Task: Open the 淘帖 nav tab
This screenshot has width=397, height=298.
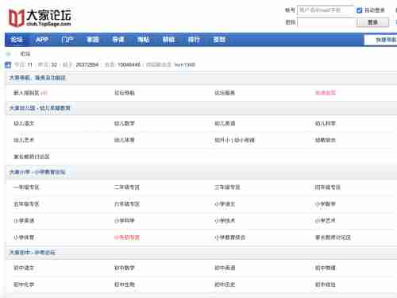Action: click(x=144, y=40)
